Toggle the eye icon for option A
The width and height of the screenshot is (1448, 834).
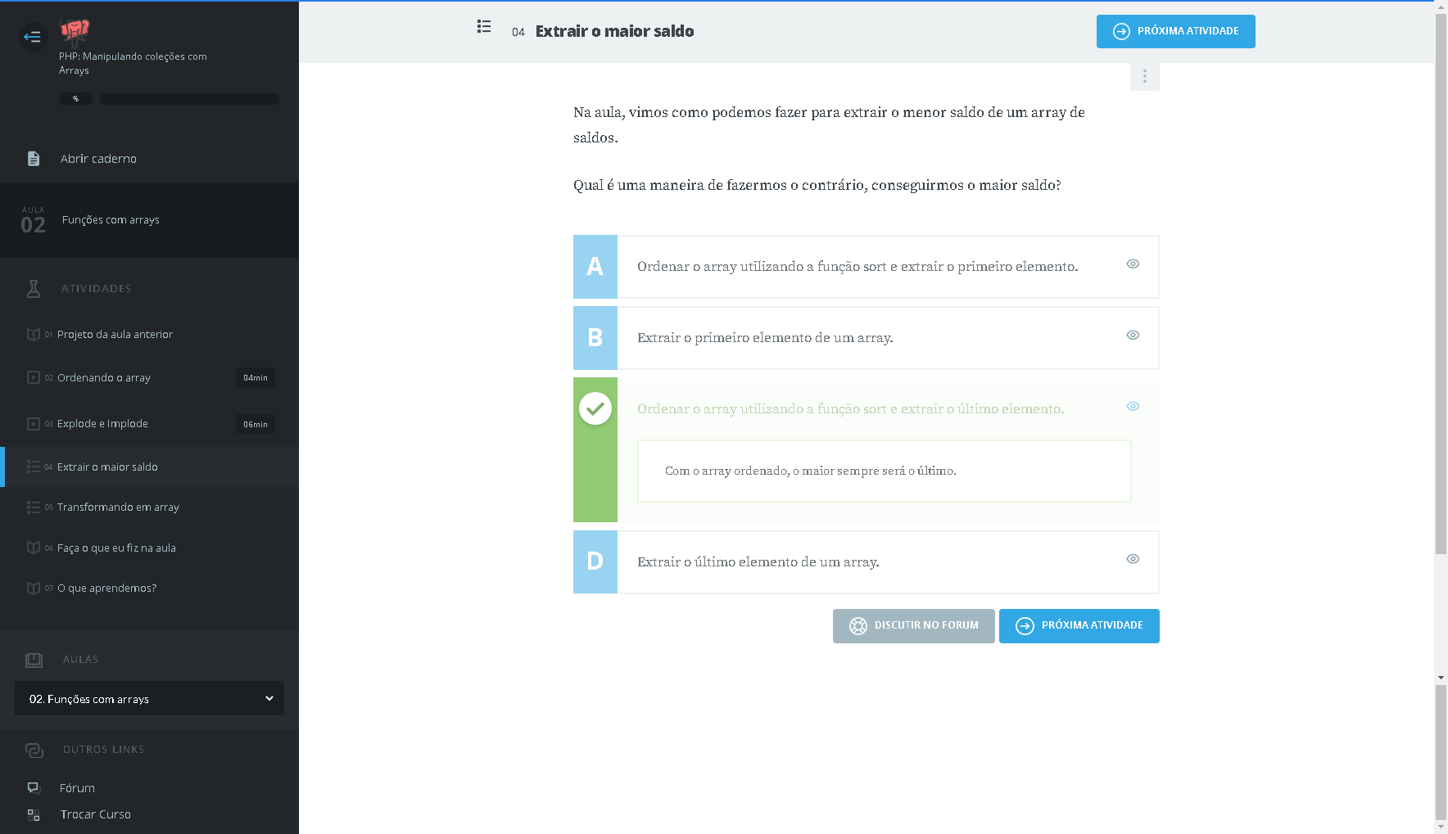[x=1133, y=264]
